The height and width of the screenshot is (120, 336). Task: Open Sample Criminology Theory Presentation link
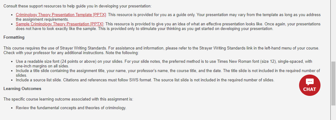60,24
